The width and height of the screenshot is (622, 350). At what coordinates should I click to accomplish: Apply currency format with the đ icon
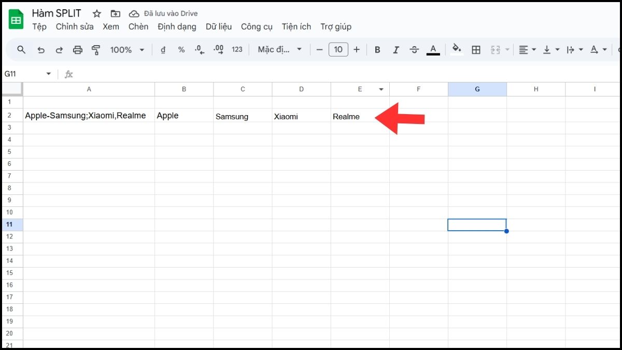coord(162,50)
